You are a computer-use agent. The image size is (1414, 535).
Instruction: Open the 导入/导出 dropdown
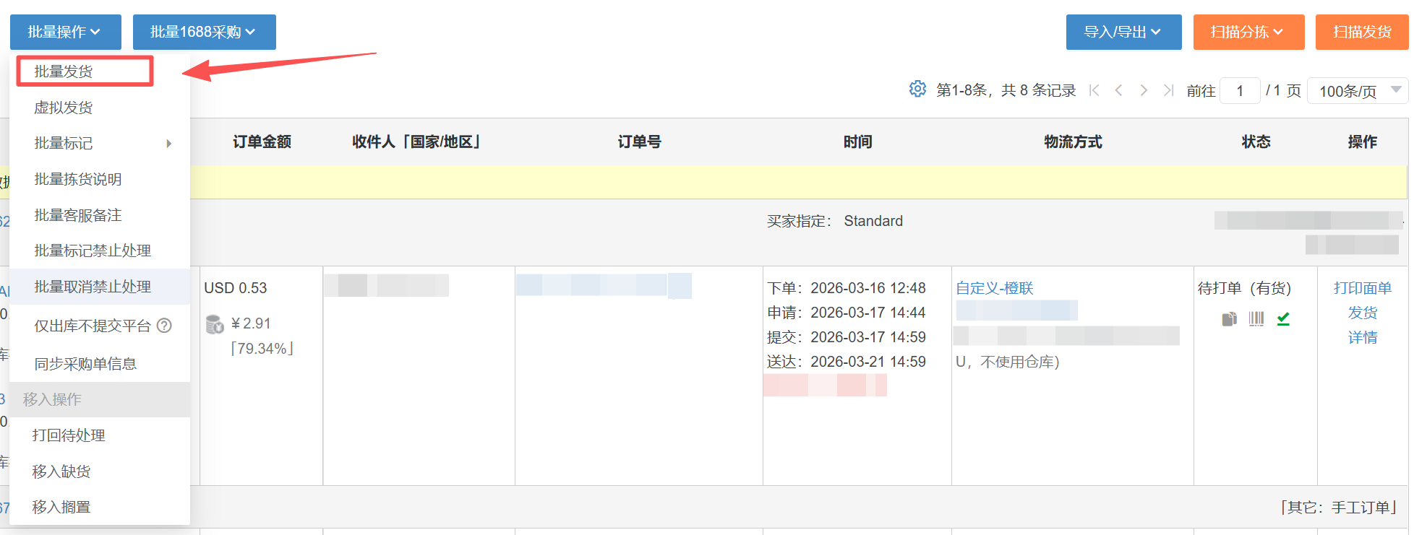point(1123,32)
